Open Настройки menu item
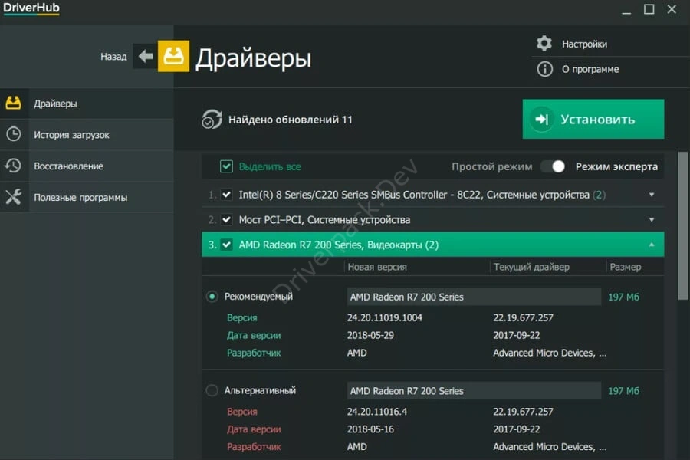 click(584, 44)
